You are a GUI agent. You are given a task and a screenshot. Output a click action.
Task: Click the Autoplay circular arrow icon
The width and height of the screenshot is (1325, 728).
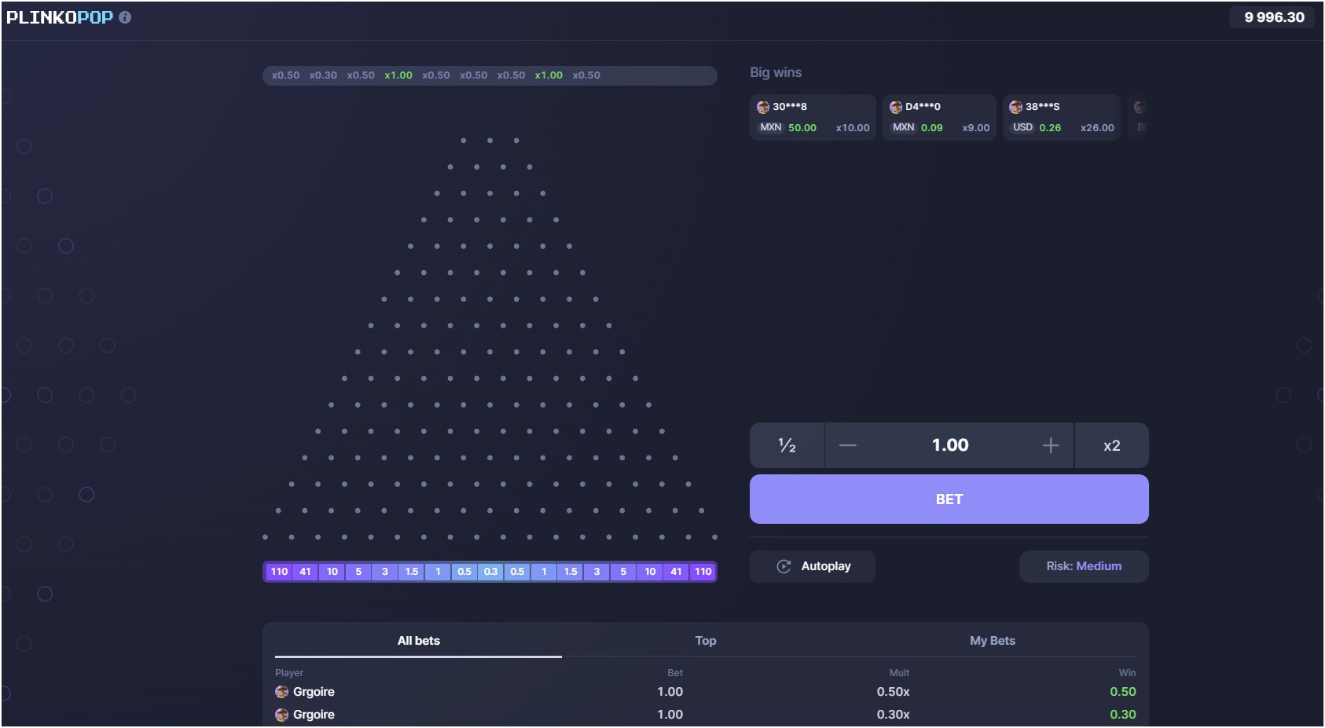click(783, 565)
